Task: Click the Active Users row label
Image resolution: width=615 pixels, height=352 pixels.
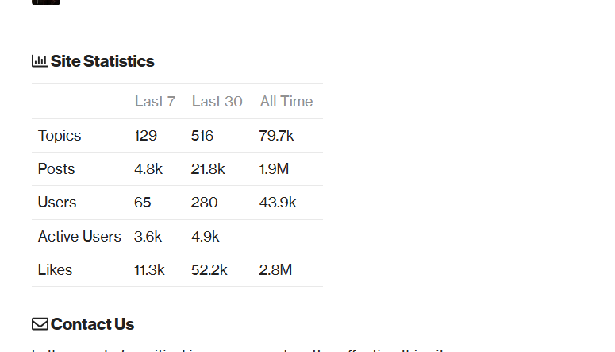Action: coord(79,237)
